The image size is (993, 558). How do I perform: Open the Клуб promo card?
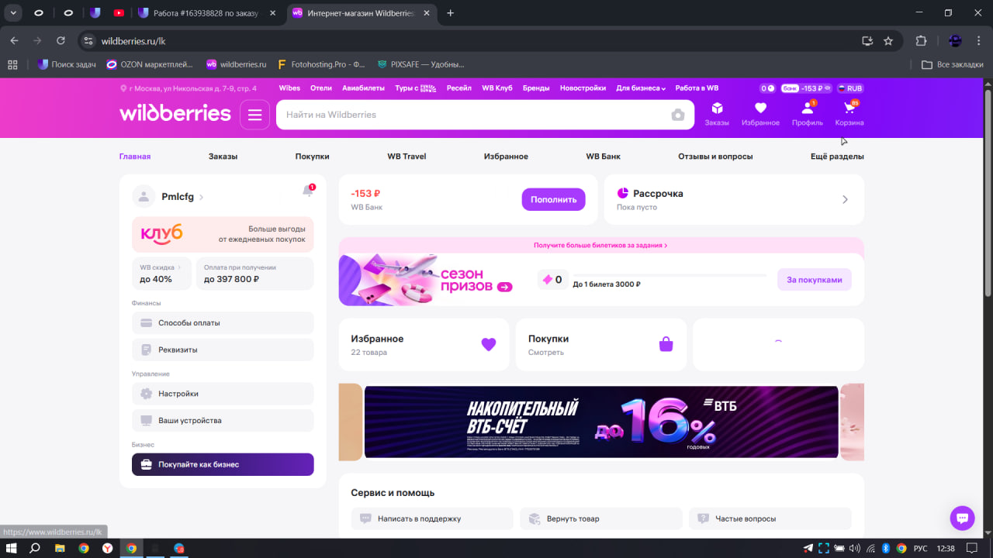coord(223,234)
